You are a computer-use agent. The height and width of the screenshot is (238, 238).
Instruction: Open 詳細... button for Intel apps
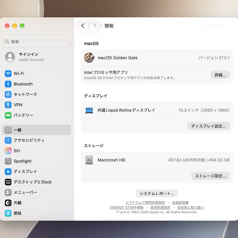point(220,75)
